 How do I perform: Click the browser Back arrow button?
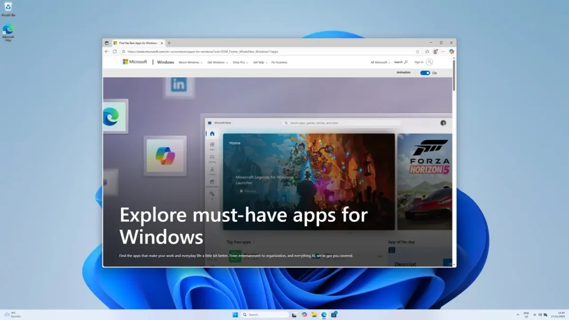[x=107, y=51]
